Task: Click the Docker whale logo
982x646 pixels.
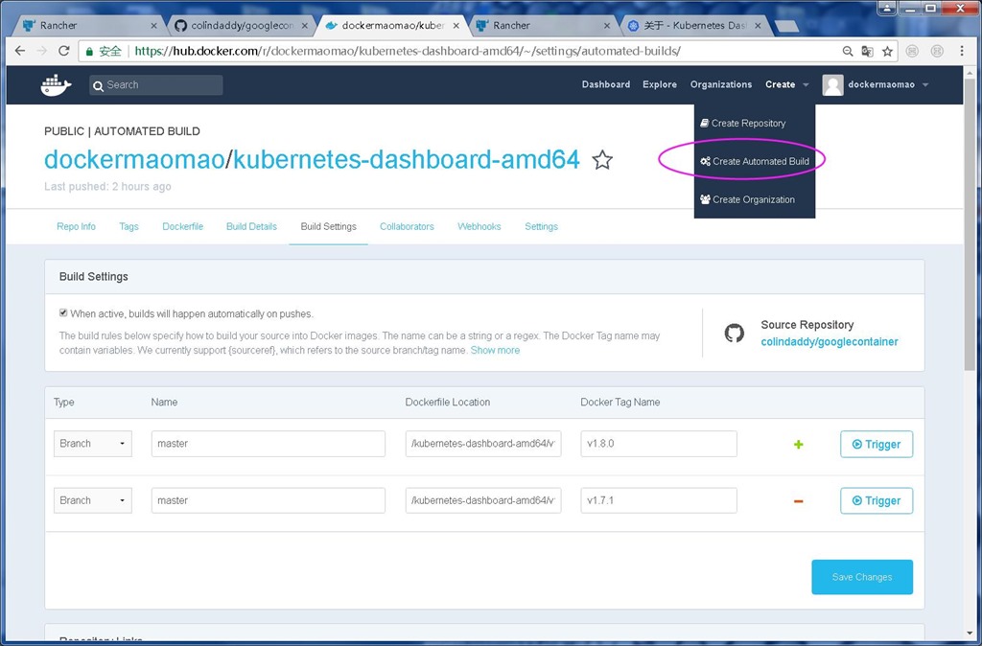Action: (x=56, y=84)
